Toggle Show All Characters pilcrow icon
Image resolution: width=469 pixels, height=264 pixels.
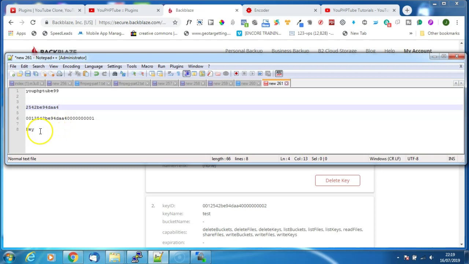[x=178, y=74]
